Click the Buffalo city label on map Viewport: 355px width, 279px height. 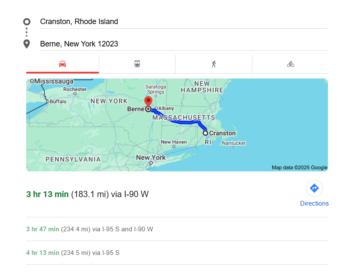[58, 101]
